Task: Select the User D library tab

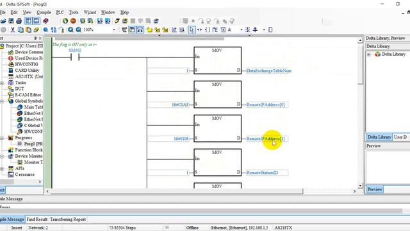Action: 400,137
